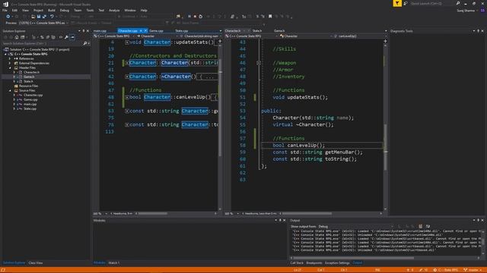
Task: Click the Solution Explorer search magnifier icon
Action: point(85,44)
